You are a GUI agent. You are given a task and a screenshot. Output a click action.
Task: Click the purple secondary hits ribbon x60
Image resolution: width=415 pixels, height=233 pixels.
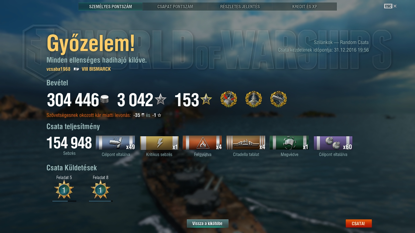(x=333, y=143)
